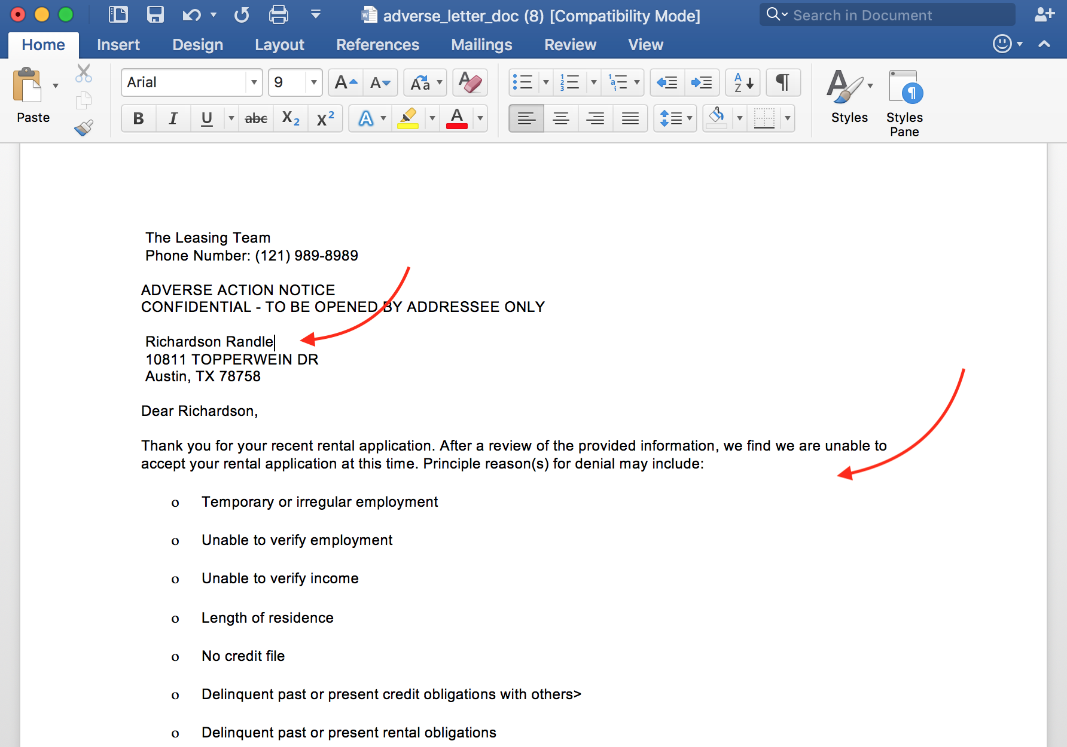Open the Styles Pane
The height and width of the screenshot is (747, 1067).
coord(904,103)
